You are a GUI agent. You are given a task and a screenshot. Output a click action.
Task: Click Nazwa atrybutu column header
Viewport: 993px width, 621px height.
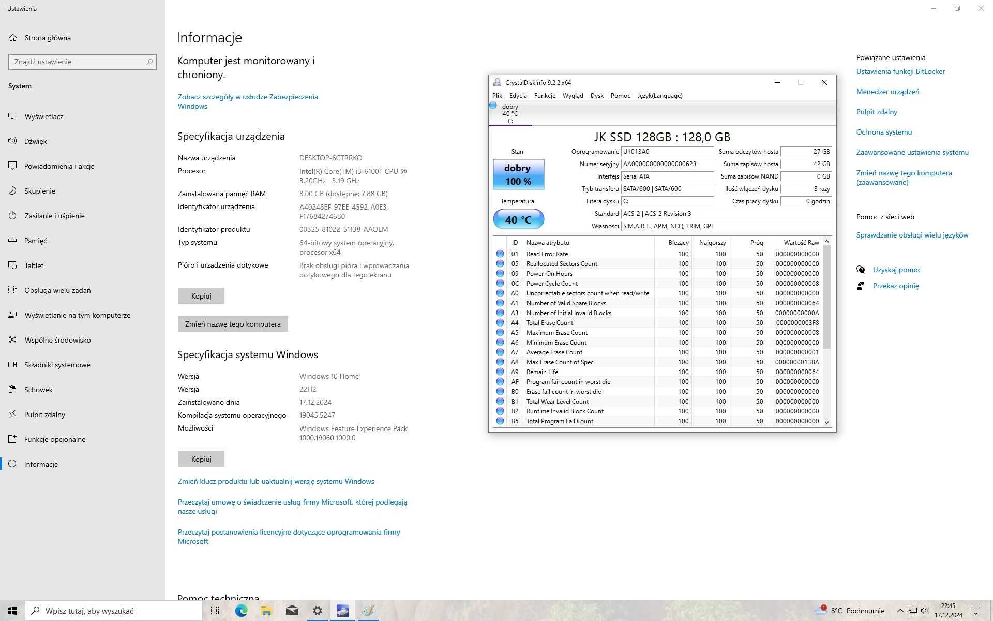tap(589, 242)
